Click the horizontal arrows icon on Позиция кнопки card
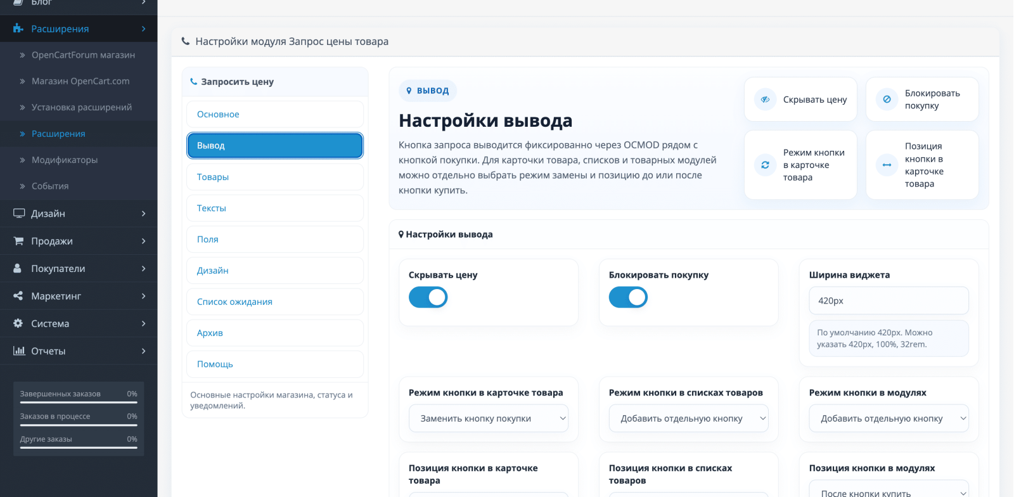Screen dimensions: 1014x497 pyautogui.click(x=887, y=165)
